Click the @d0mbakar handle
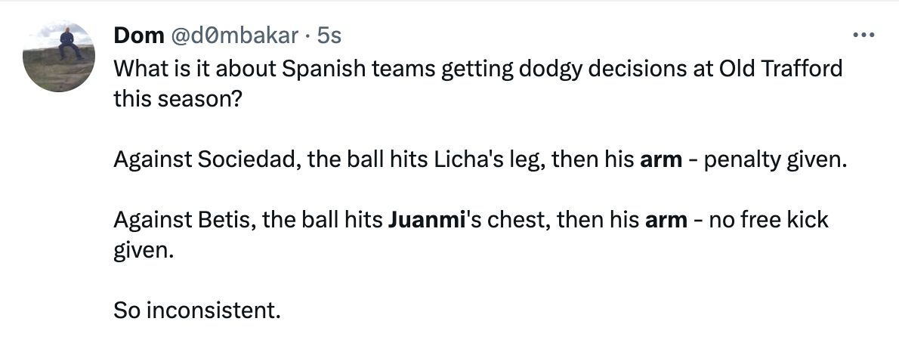Screen dimensions: 899x340 coord(233,36)
